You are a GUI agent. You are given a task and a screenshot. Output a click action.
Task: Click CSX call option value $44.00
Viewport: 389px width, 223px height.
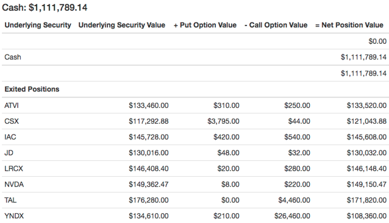(299, 121)
